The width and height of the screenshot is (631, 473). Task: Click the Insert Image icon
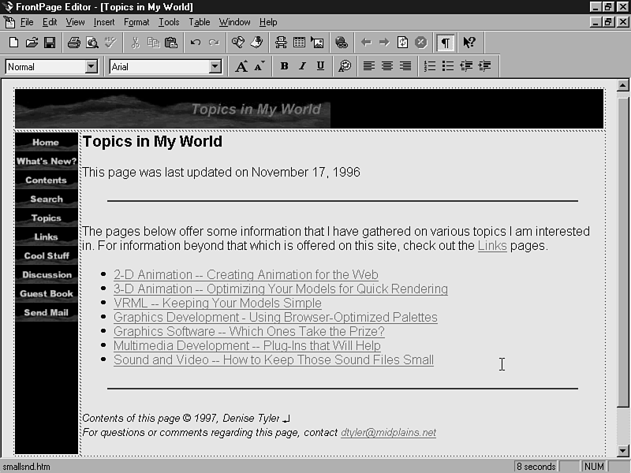point(317,43)
